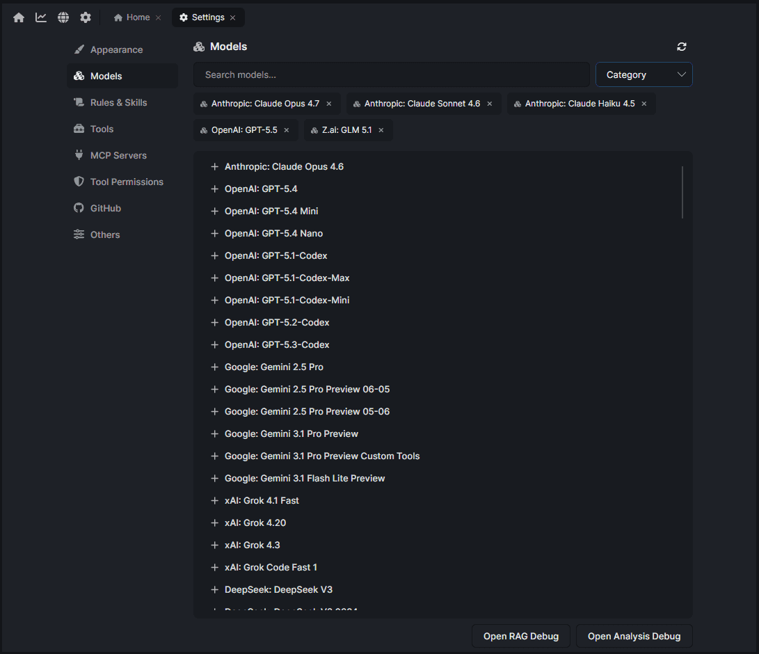Add Gemini 2.5 Pro Preview 05-06 plus icon
The width and height of the screenshot is (759, 654).
[x=215, y=411]
